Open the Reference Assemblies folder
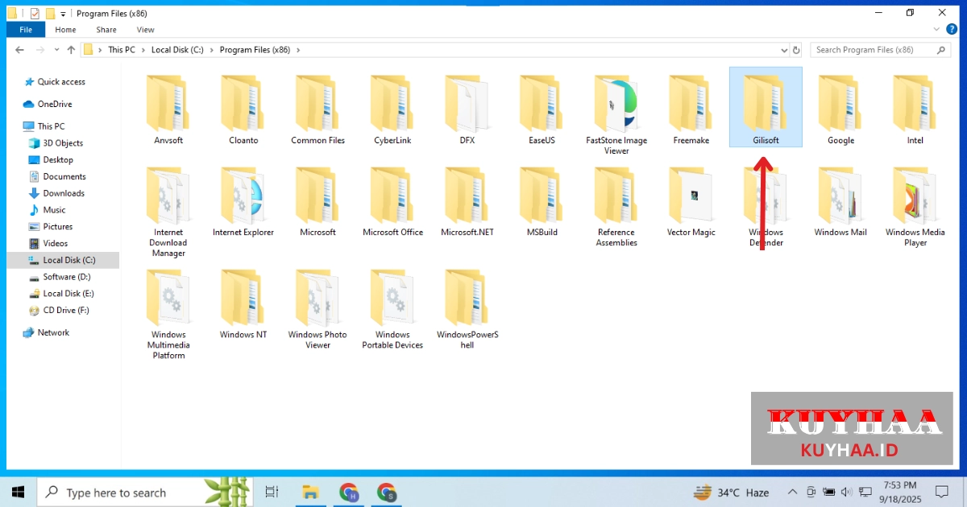This screenshot has width=967, height=507. (x=616, y=207)
